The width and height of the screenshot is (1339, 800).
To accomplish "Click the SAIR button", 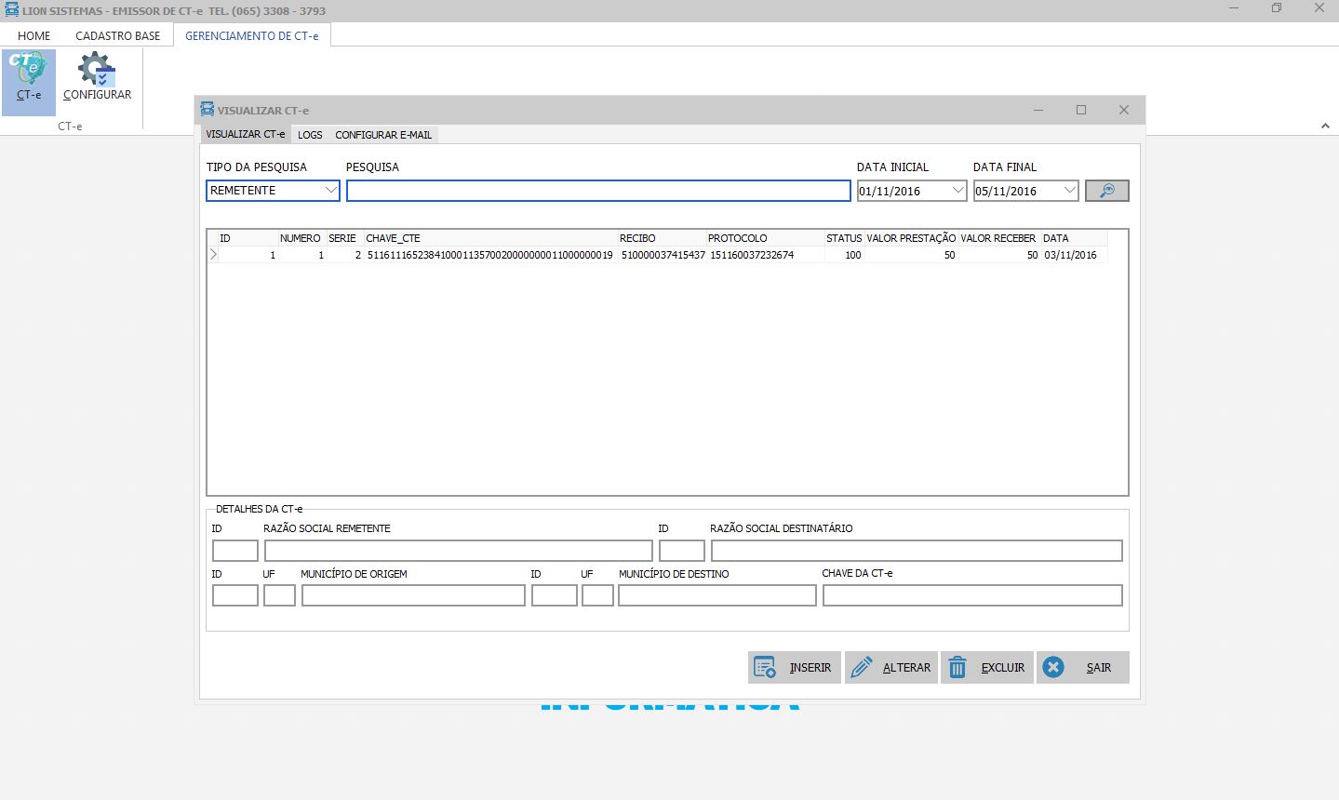I will pyautogui.click(x=1082, y=667).
